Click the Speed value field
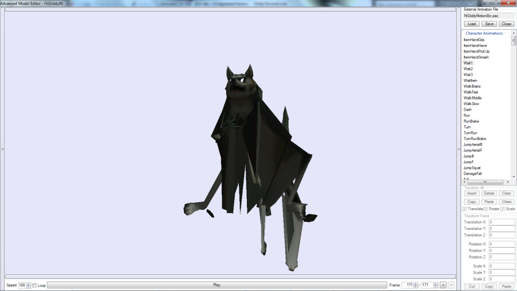Screen dimensions: 517x291 22,285
